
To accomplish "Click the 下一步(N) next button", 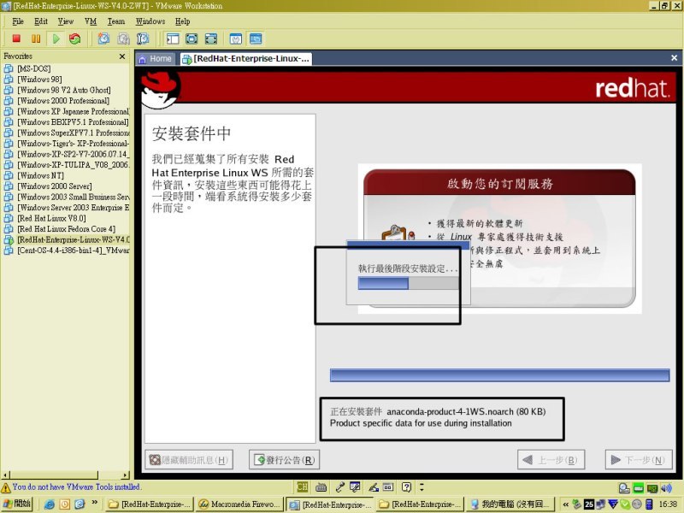I will pyautogui.click(x=639, y=460).
